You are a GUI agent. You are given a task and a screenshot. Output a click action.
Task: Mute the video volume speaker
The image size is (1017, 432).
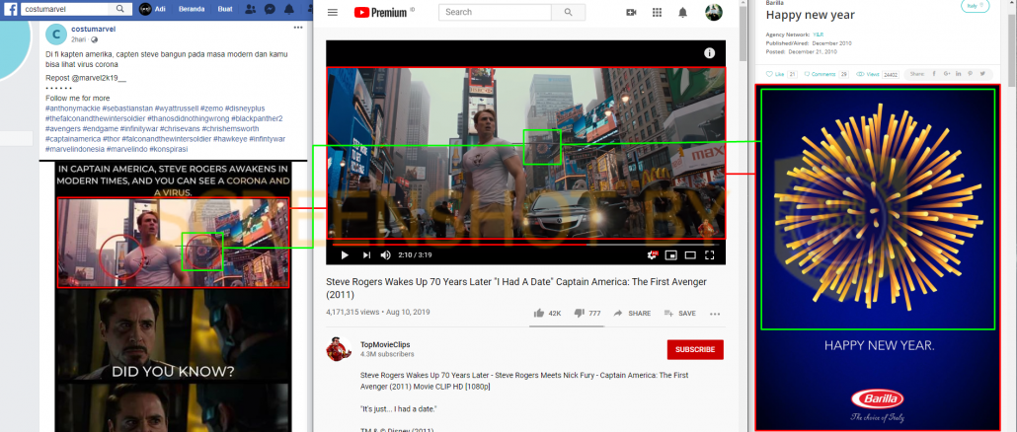click(385, 255)
